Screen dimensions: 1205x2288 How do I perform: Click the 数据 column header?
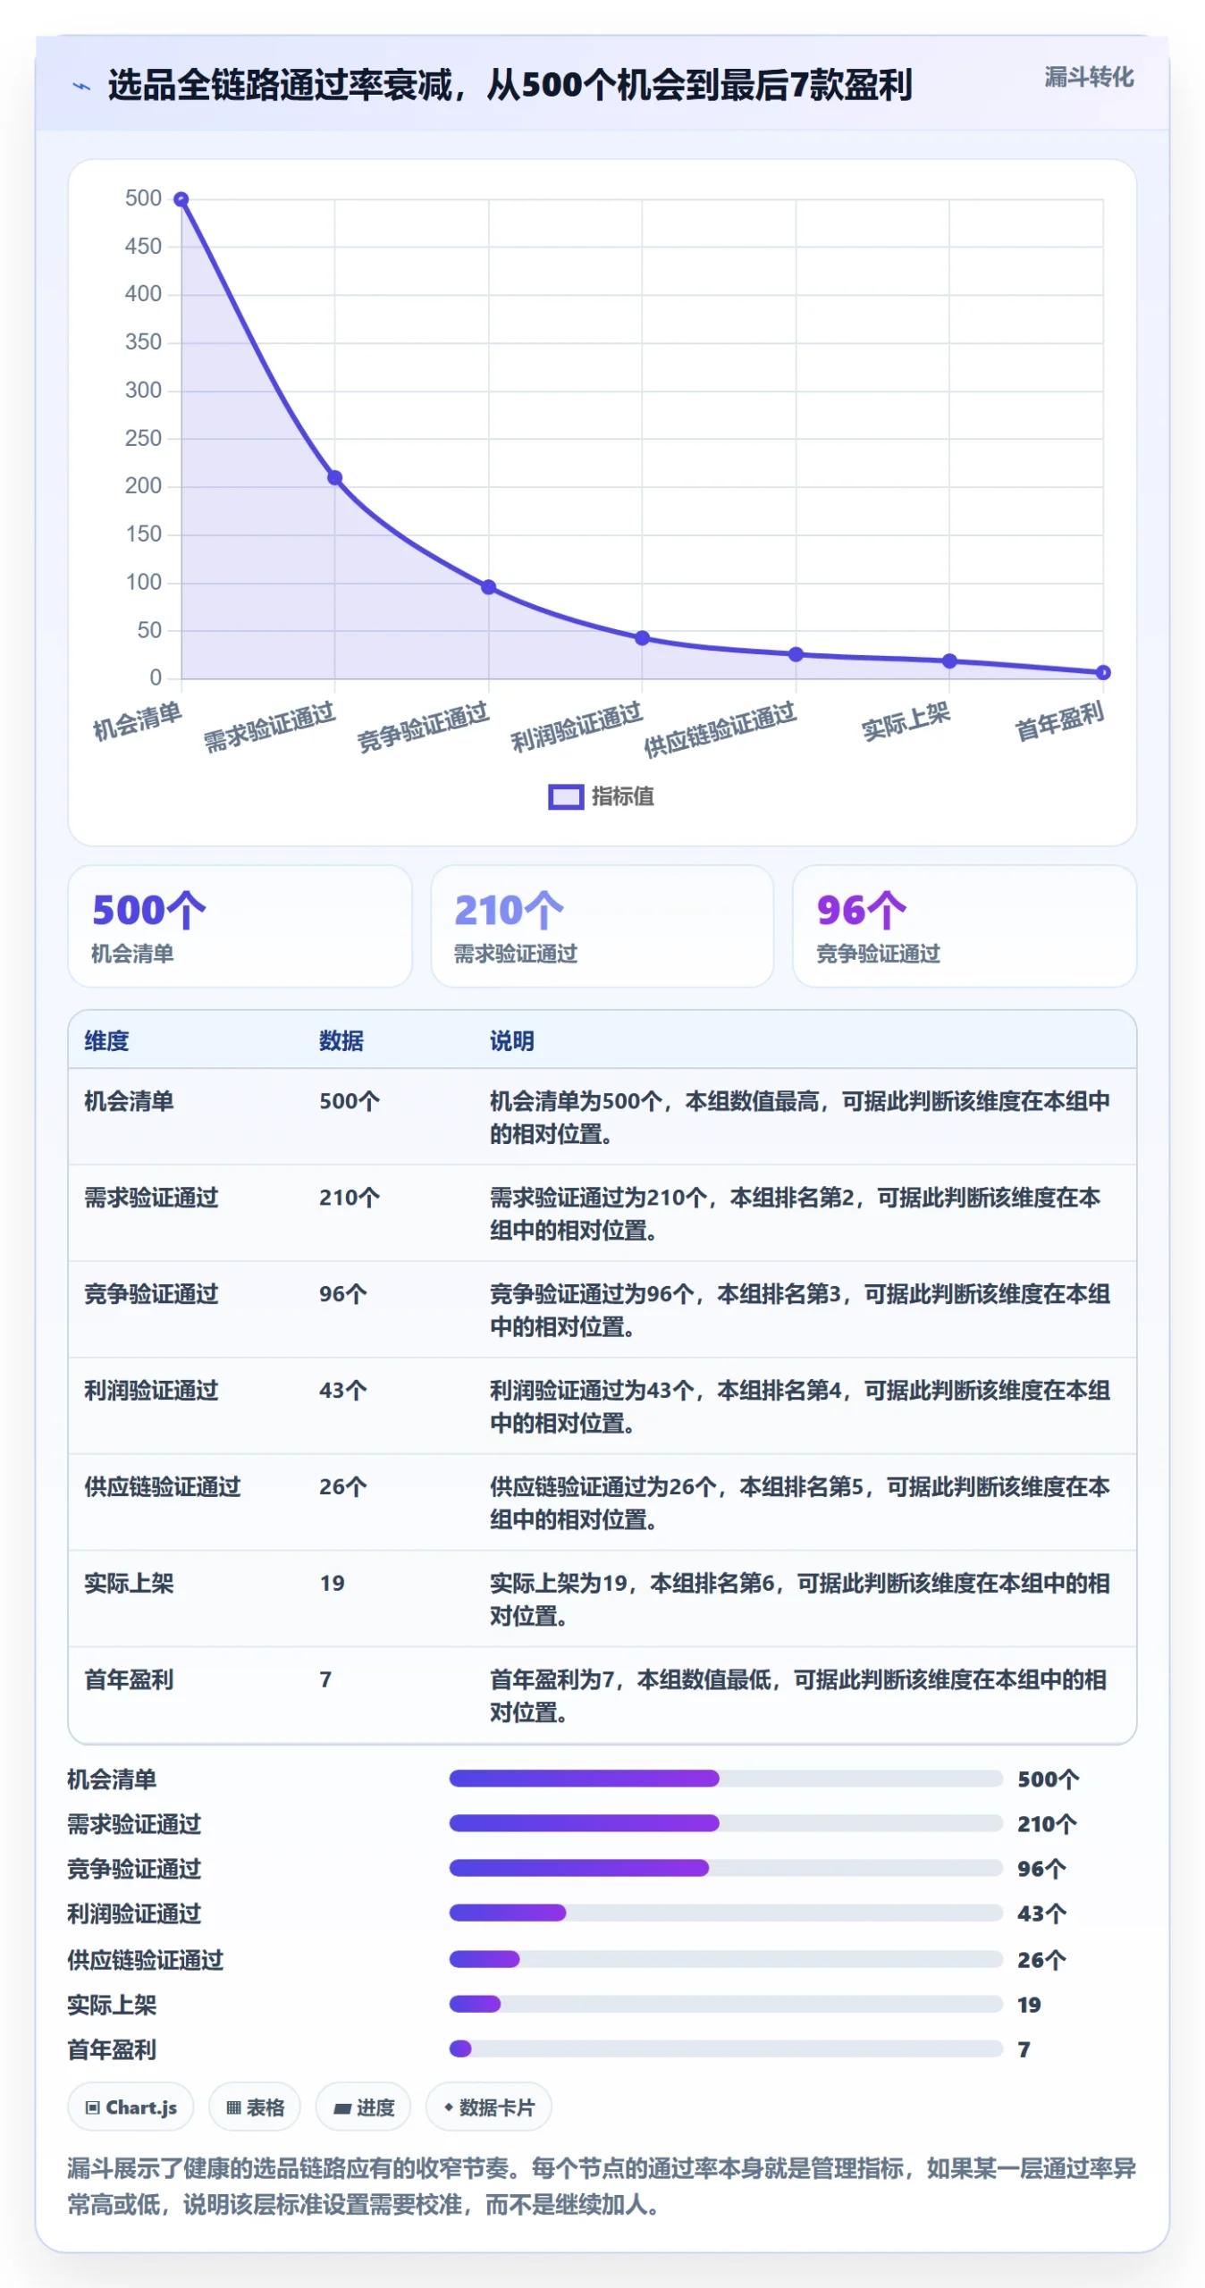(x=341, y=1040)
